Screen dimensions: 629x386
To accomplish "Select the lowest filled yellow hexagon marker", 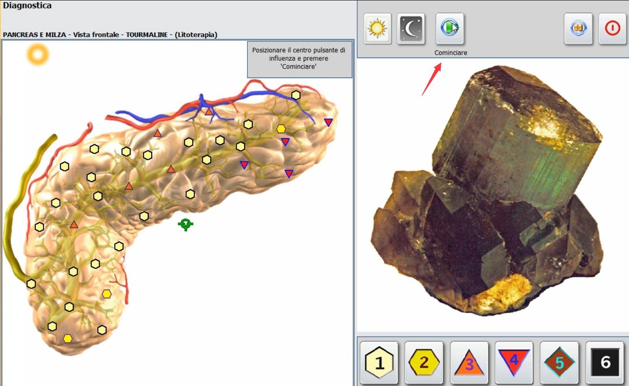I will pyautogui.click(x=68, y=338).
